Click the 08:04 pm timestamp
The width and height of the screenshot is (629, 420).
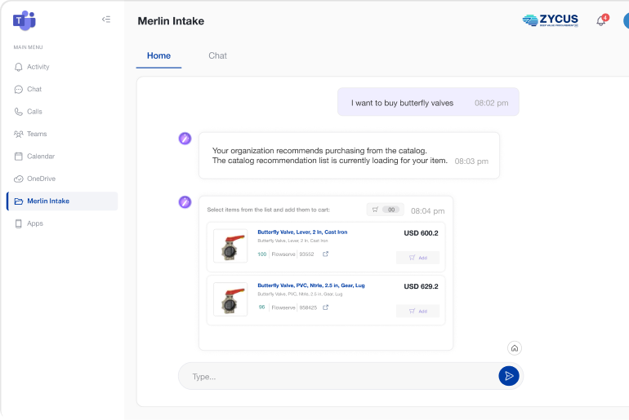coord(427,211)
